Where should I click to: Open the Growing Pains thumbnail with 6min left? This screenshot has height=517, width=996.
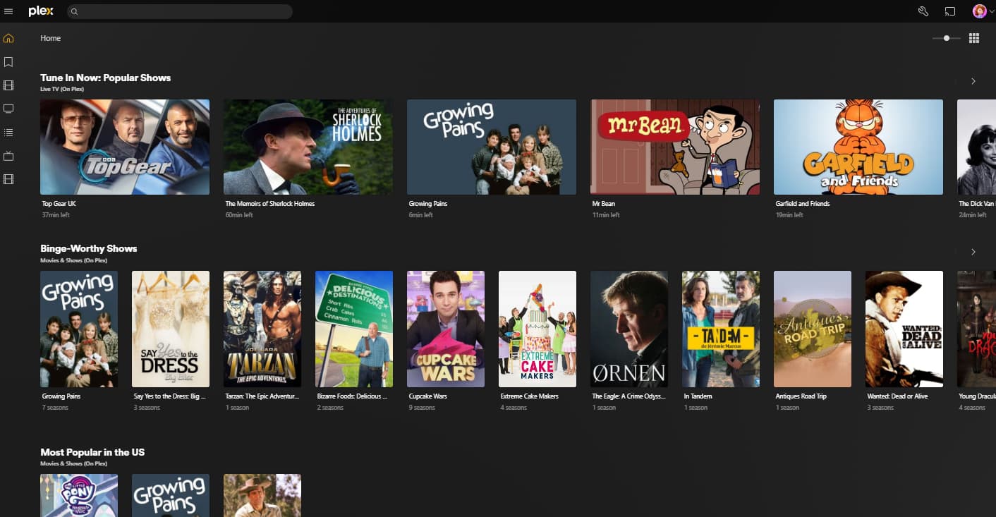(x=492, y=147)
